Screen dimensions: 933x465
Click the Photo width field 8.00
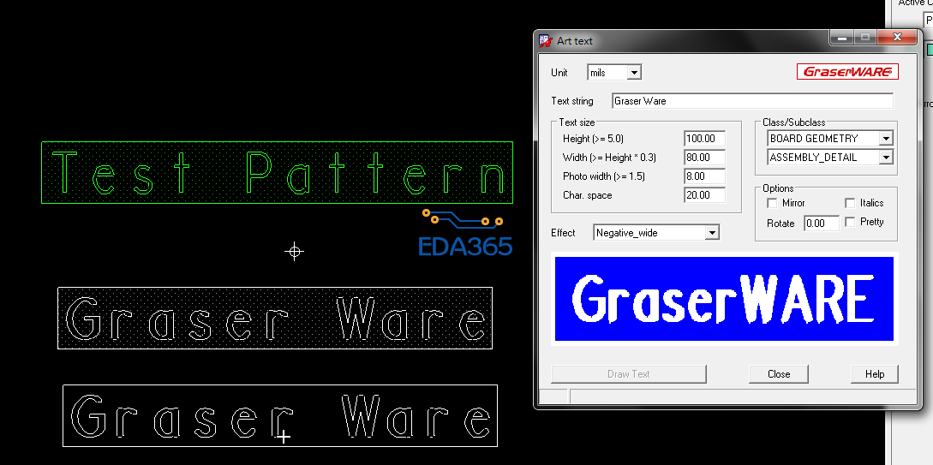click(704, 176)
